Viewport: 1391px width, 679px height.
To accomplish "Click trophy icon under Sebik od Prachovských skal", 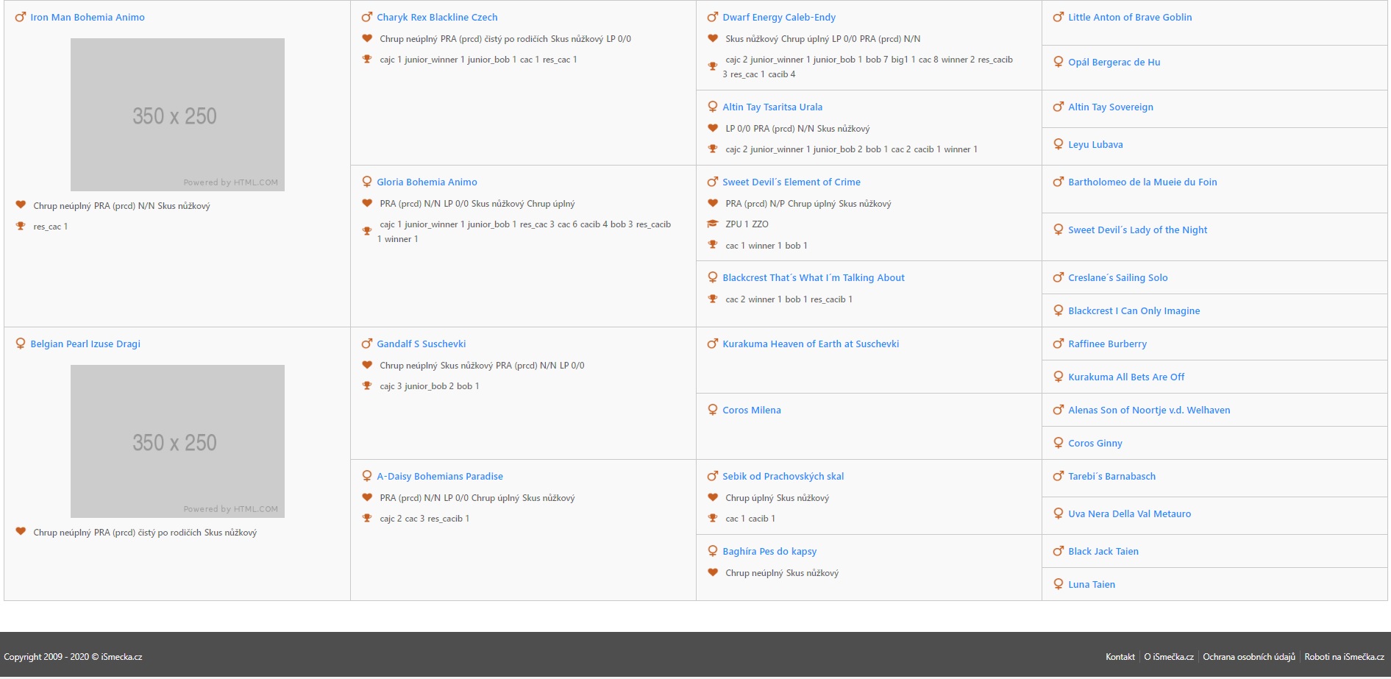I will 712,519.
